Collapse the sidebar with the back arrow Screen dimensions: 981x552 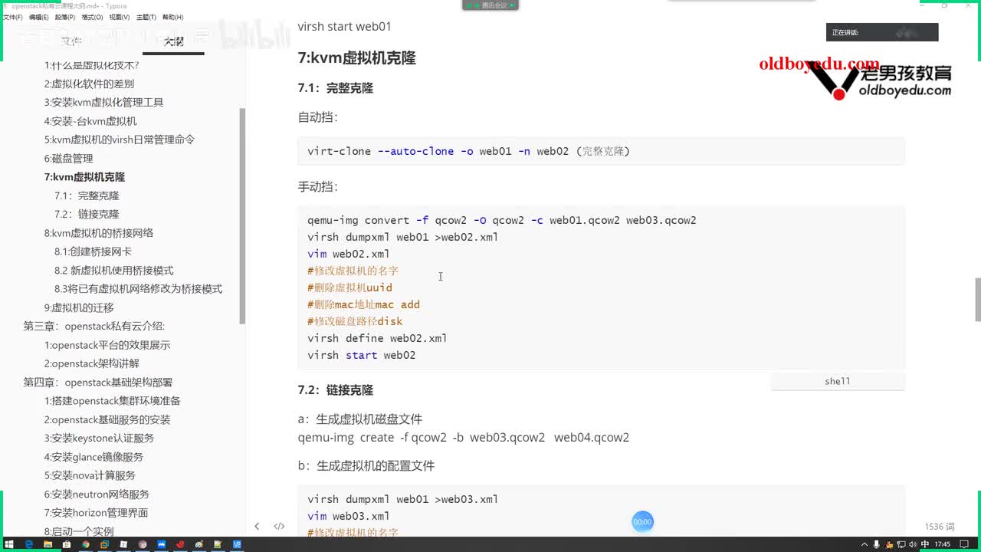(257, 526)
